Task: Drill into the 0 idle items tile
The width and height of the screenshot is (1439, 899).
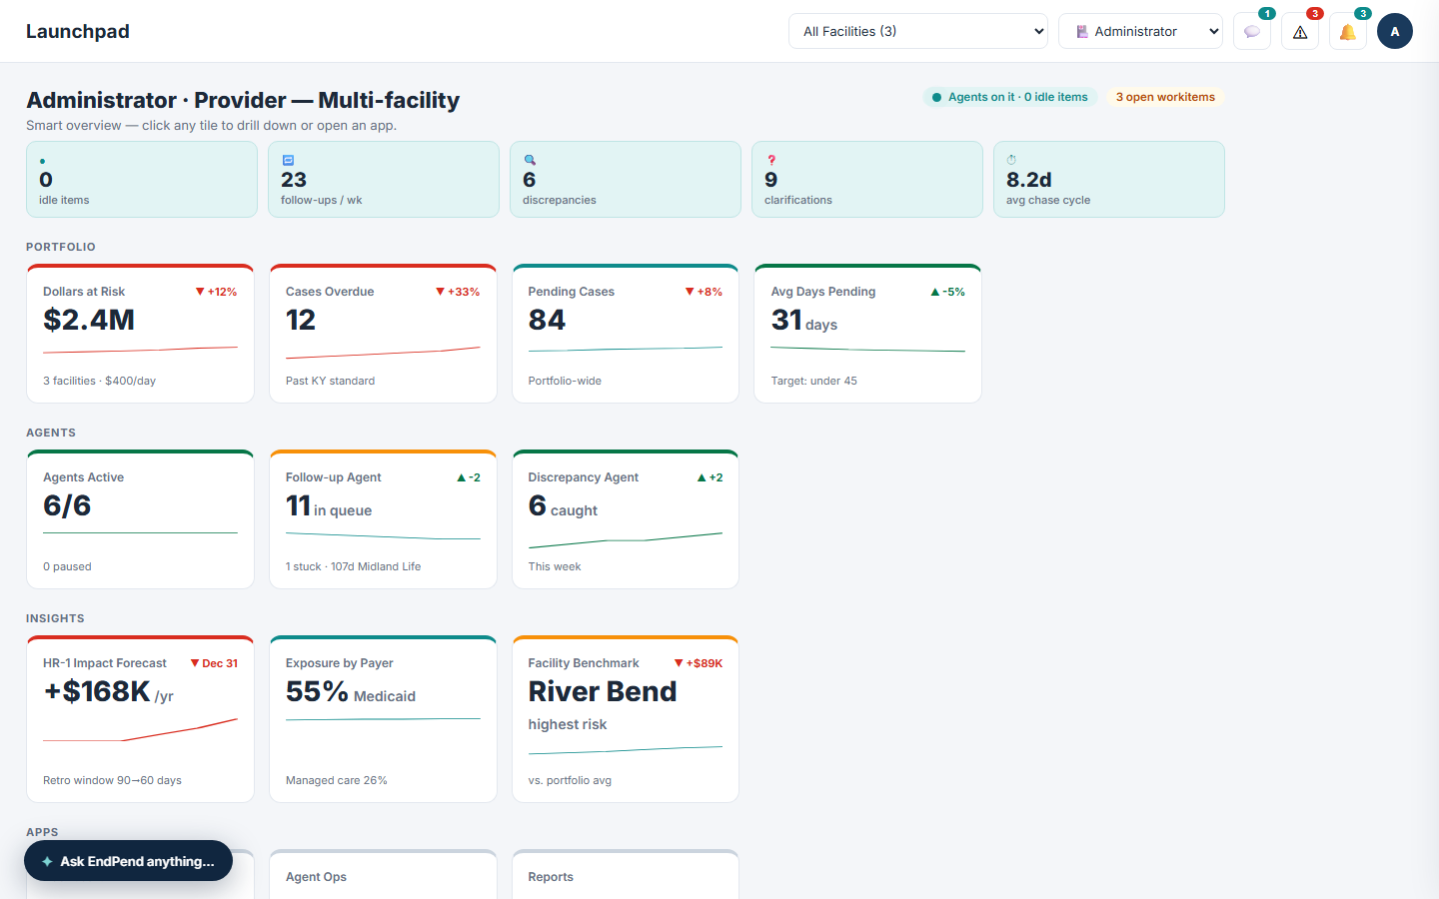Action: click(x=142, y=179)
